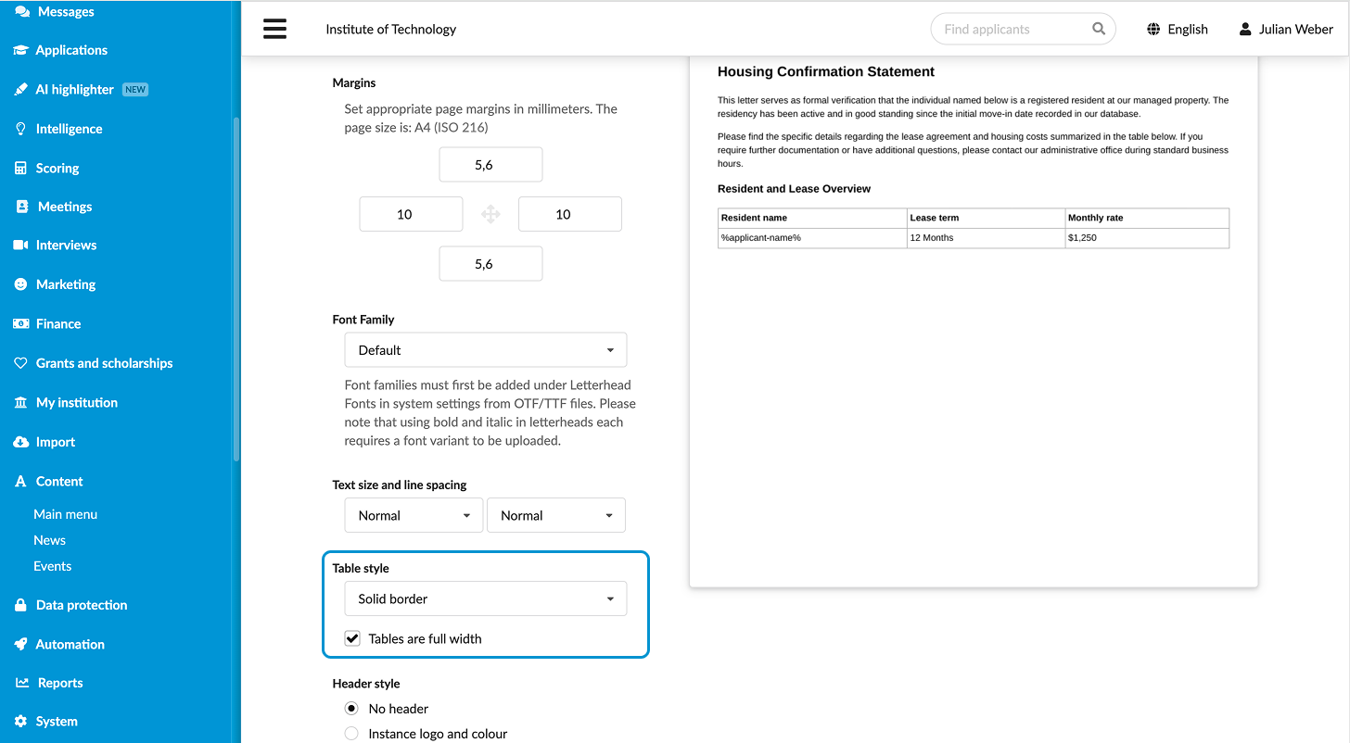Open the hamburger menu icon
Screen dimensions: 1350x743
(x=274, y=29)
